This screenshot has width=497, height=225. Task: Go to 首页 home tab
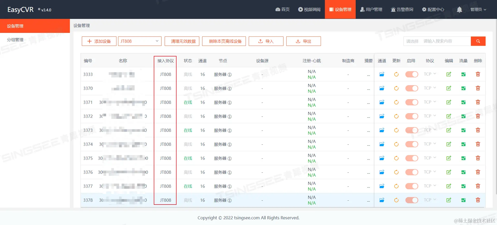click(x=282, y=10)
